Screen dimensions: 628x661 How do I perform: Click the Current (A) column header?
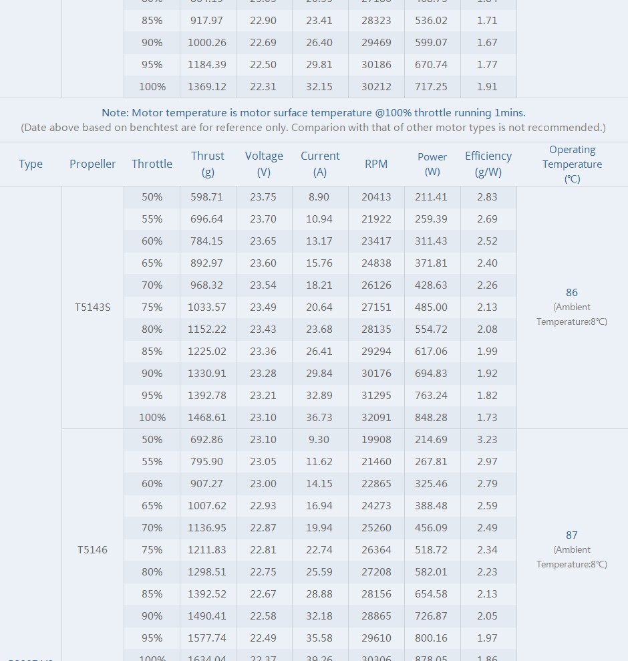pos(320,164)
